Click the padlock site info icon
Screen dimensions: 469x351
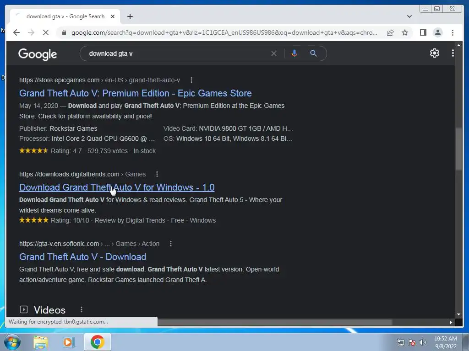click(x=64, y=32)
